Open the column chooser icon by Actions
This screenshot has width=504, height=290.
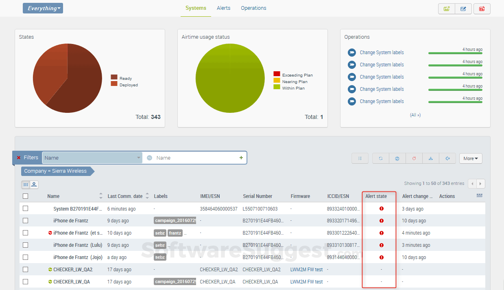pos(480,196)
